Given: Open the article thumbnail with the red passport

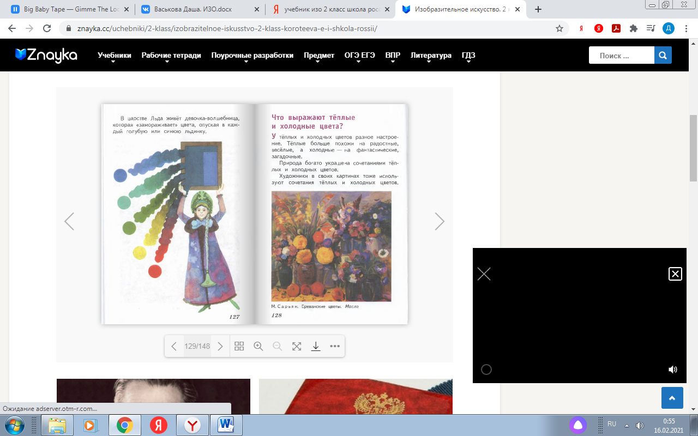Looking at the screenshot, I should tap(356, 396).
